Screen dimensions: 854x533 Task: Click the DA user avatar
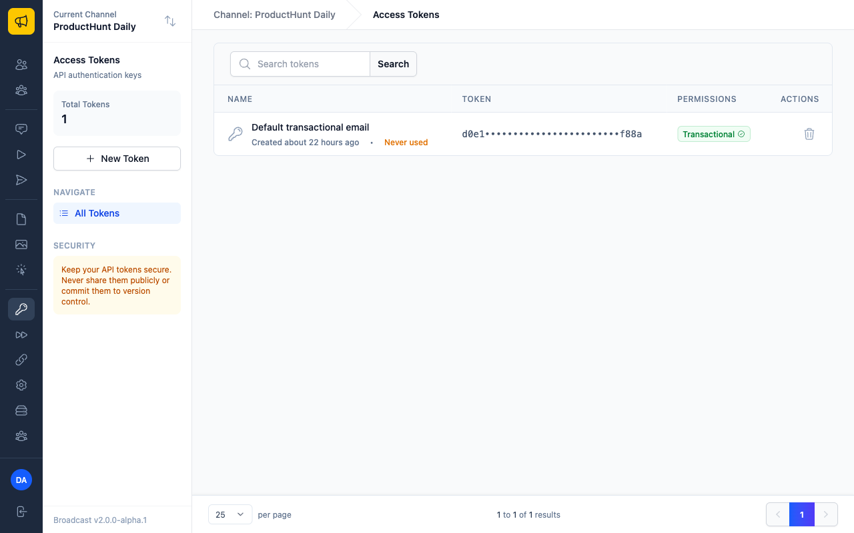pos(21,480)
